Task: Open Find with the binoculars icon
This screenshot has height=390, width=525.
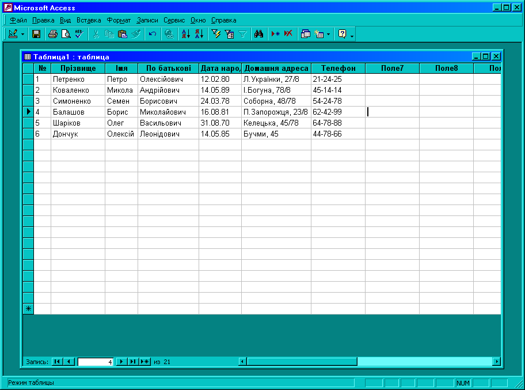Action: 259,34
